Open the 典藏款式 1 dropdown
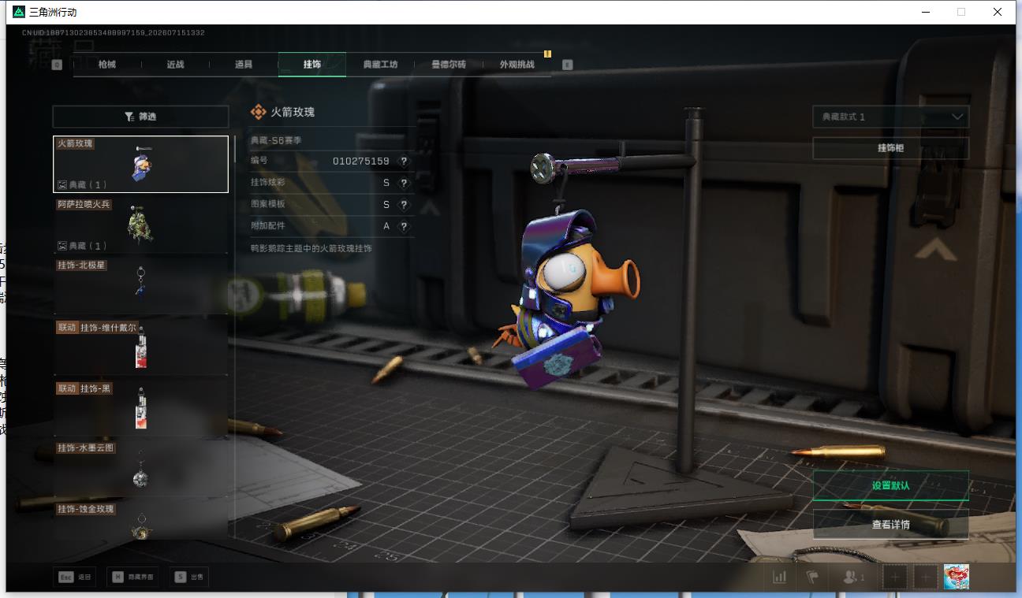The width and height of the screenshot is (1022, 598). [x=891, y=117]
